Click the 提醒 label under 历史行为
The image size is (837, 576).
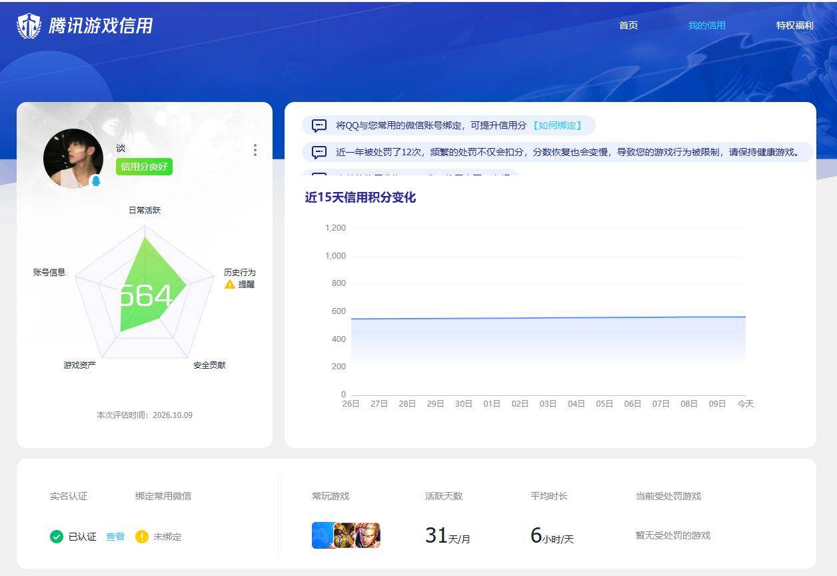click(x=247, y=284)
